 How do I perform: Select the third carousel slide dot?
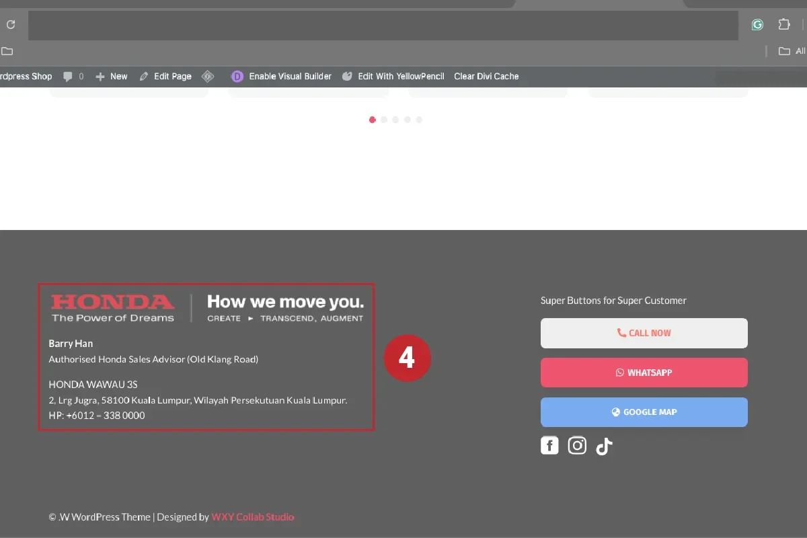click(x=395, y=120)
